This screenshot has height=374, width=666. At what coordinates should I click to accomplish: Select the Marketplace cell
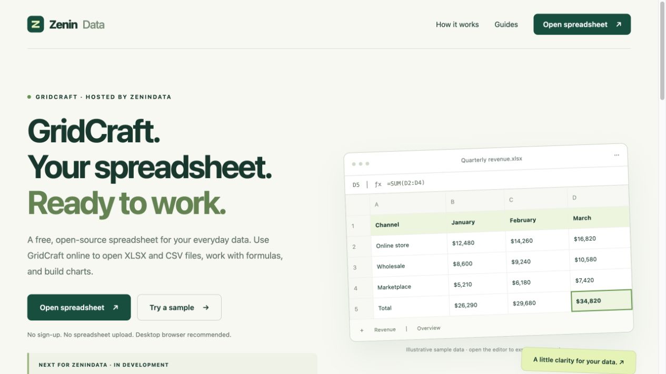[411, 287]
